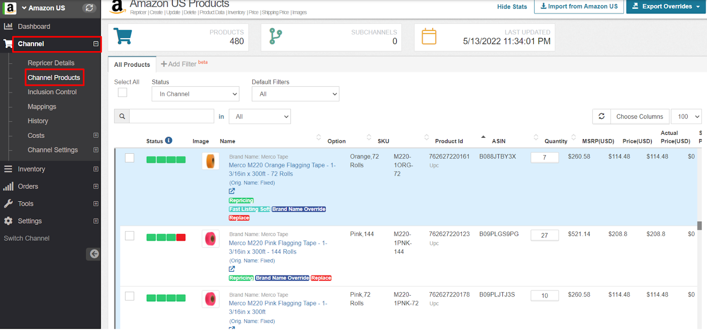707x331 pixels.
Task: Click the Status column info icon
Action: [x=169, y=141]
